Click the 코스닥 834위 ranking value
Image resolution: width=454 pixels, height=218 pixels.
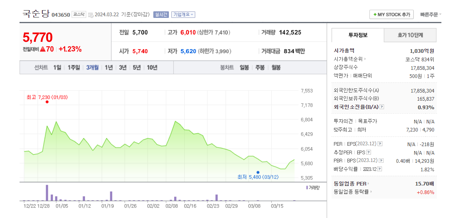point(420,60)
